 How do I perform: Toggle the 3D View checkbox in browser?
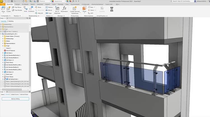pos(3,31)
